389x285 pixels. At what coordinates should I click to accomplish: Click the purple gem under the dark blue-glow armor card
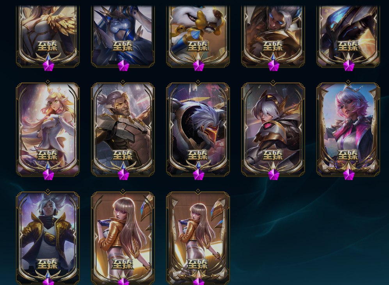point(349,66)
